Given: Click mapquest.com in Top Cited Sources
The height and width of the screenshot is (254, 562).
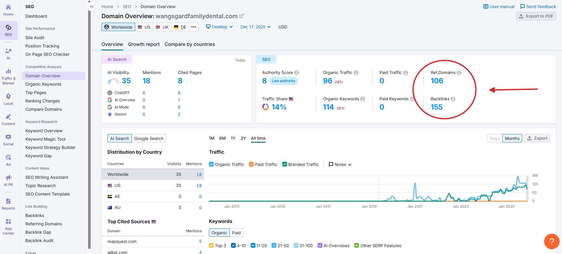Looking at the screenshot, I should (x=122, y=241).
